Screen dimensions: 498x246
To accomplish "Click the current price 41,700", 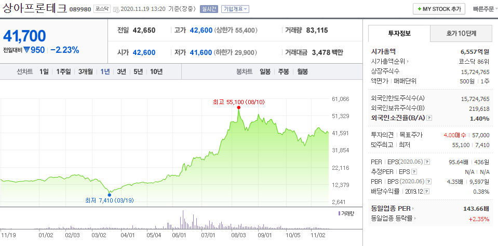I will (24, 36).
